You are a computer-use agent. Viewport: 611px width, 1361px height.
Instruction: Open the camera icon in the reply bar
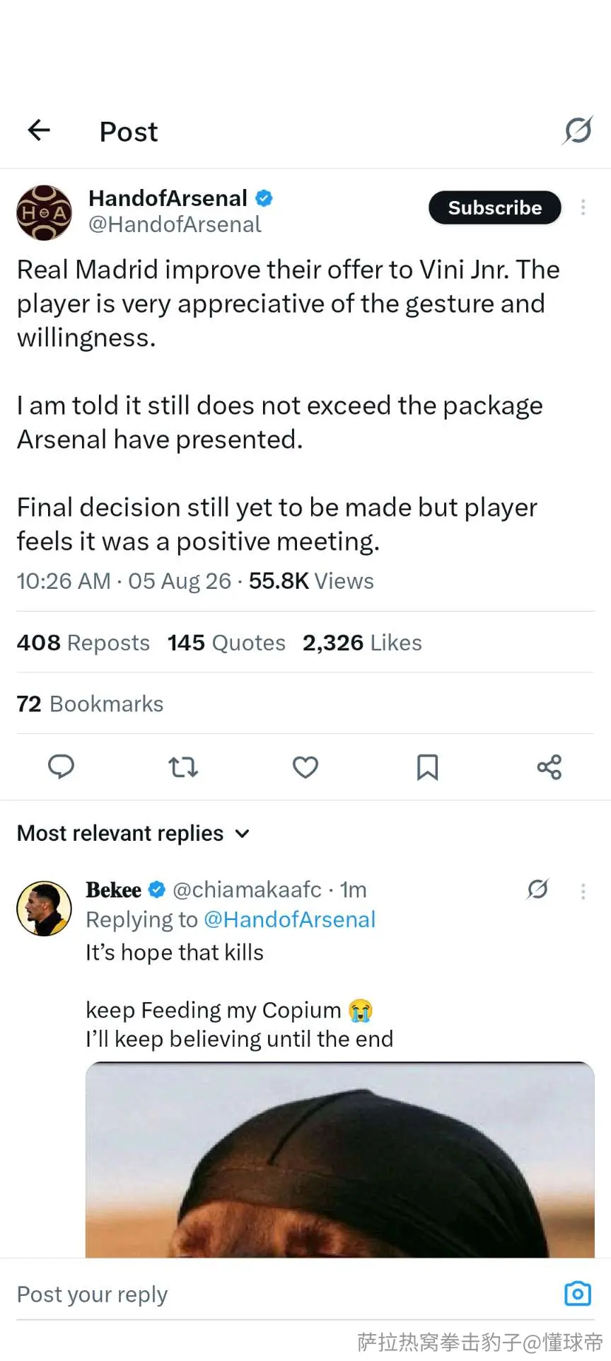click(578, 1293)
